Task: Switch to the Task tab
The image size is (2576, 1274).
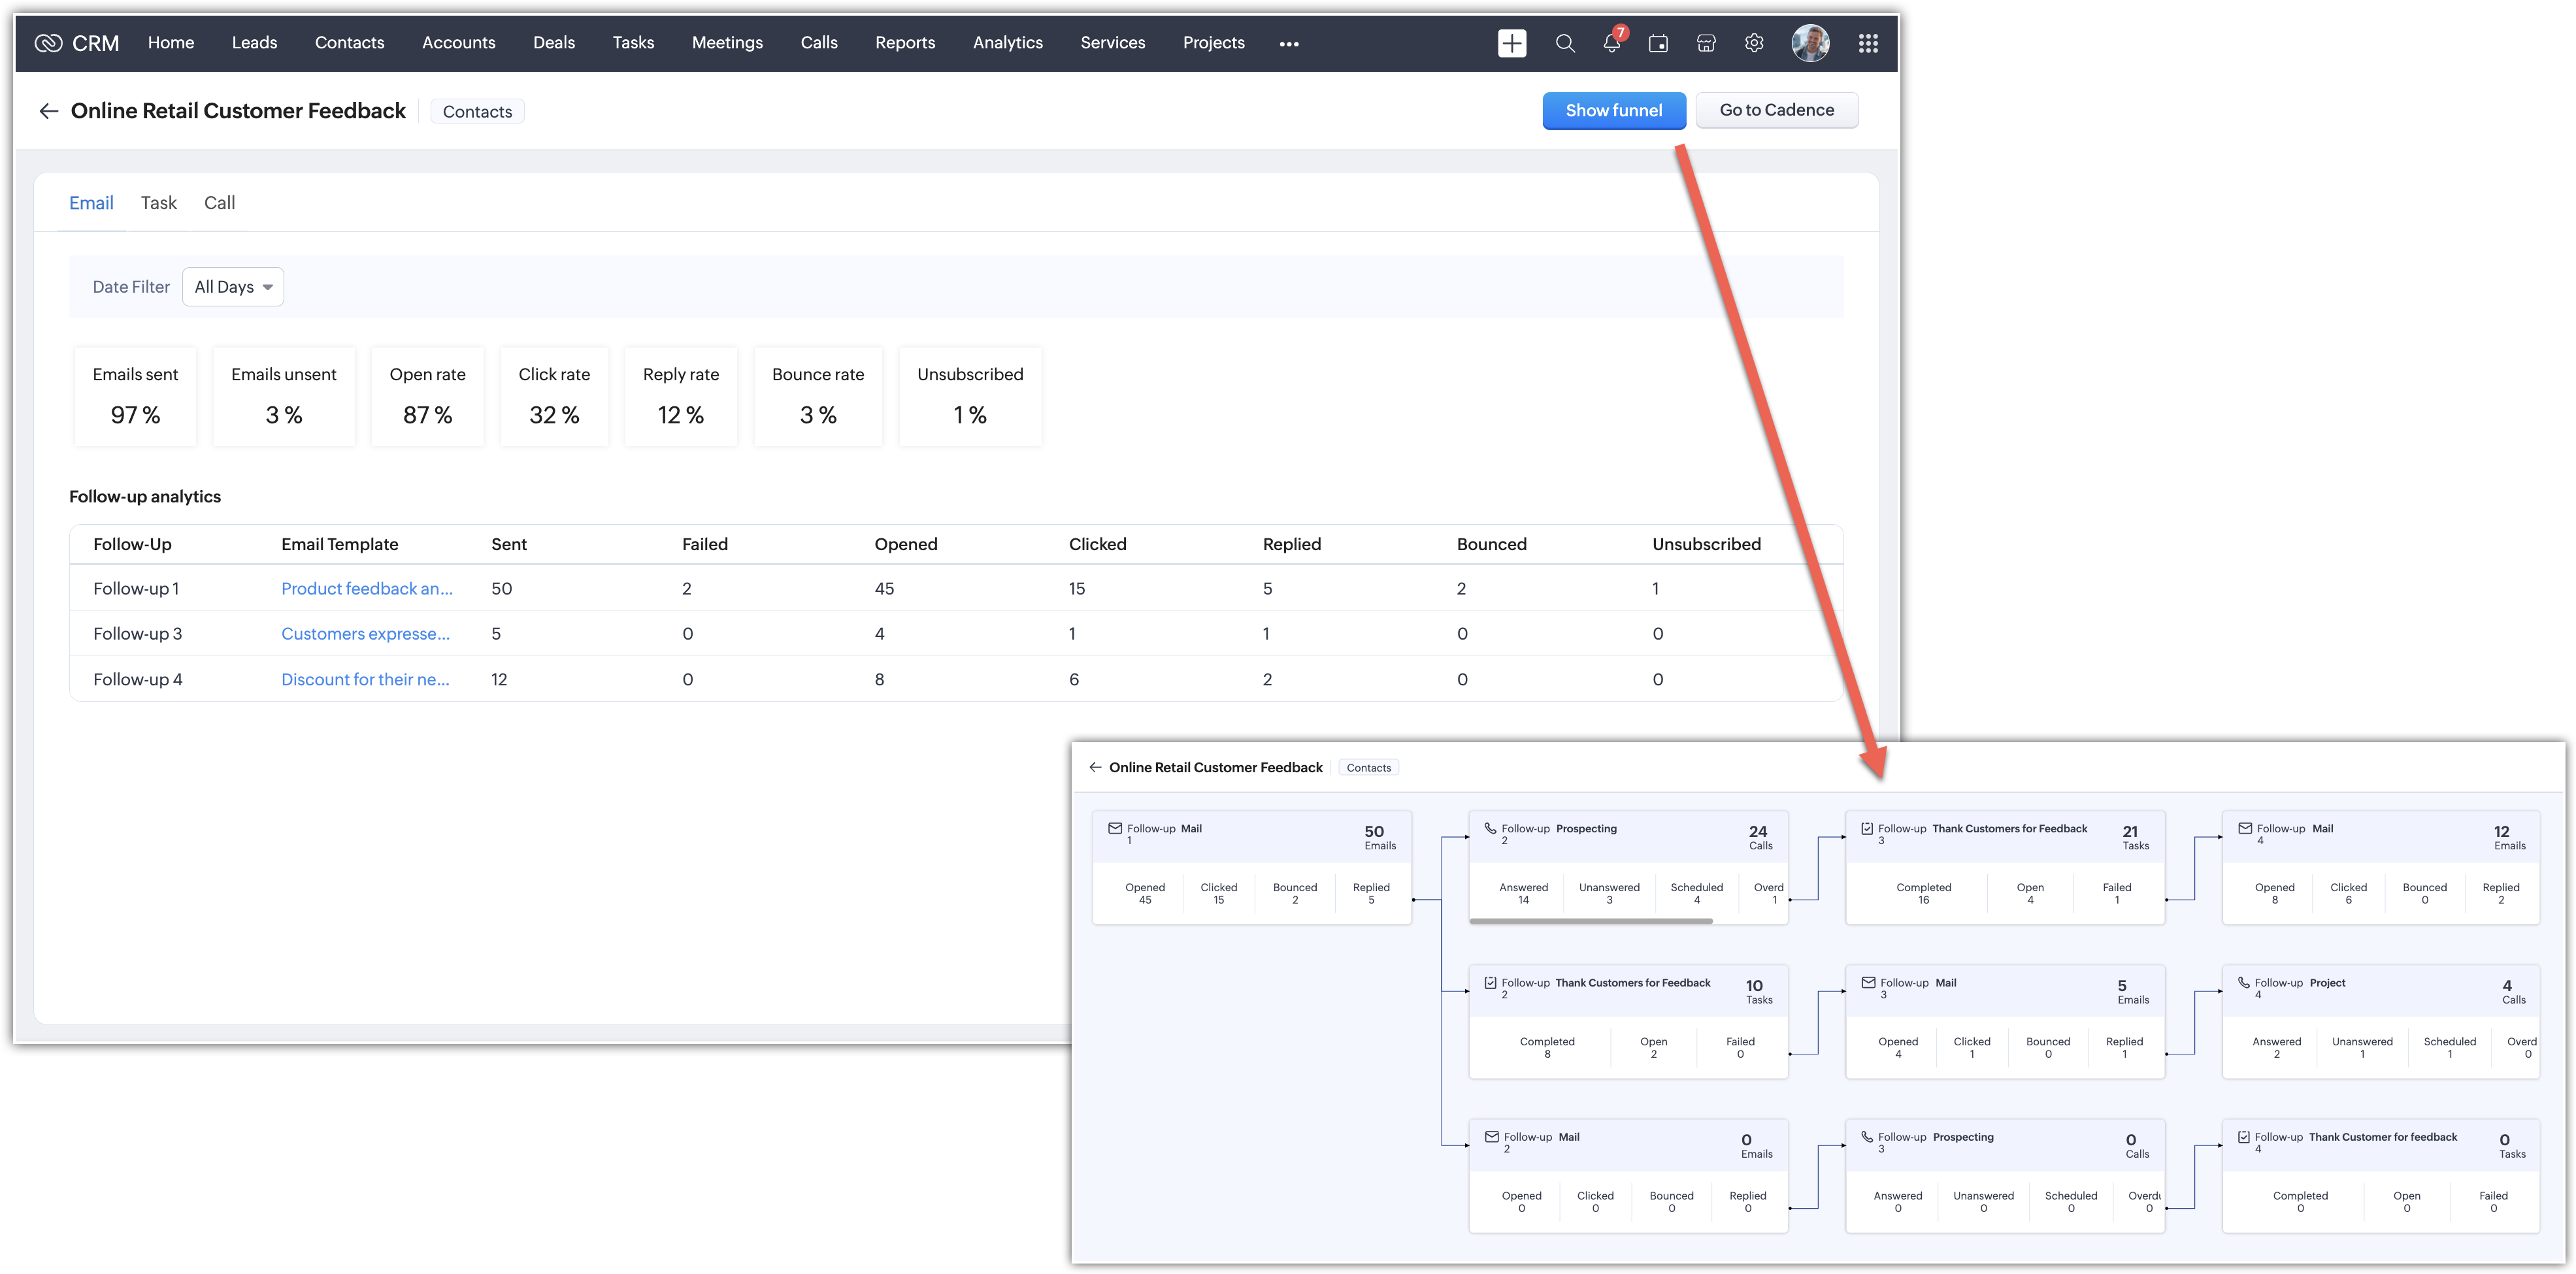Action: 158,203
